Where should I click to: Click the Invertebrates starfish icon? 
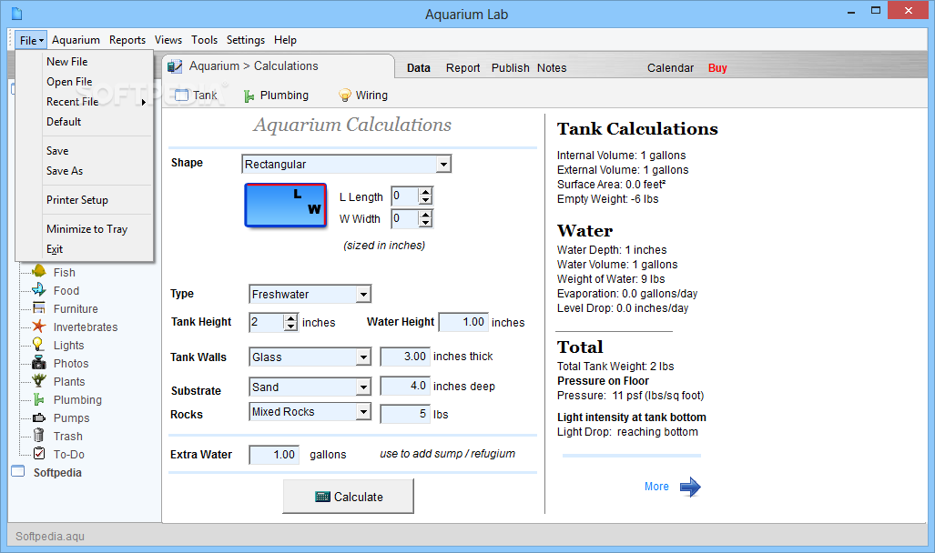tap(39, 326)
